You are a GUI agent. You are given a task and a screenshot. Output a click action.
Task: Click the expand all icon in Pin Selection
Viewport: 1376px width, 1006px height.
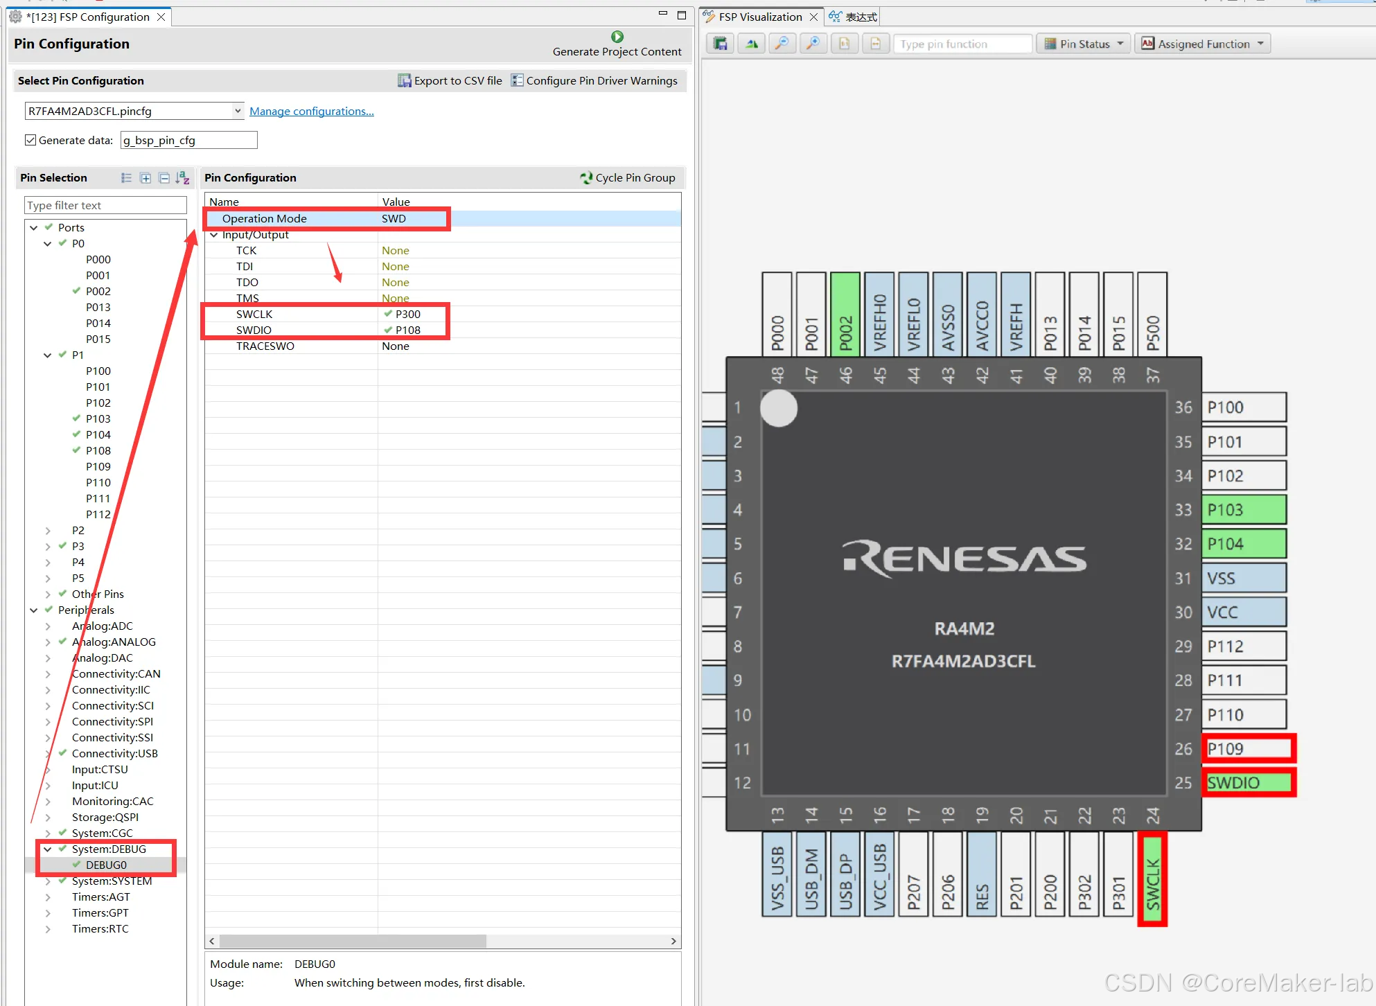(x=145, y=178)
